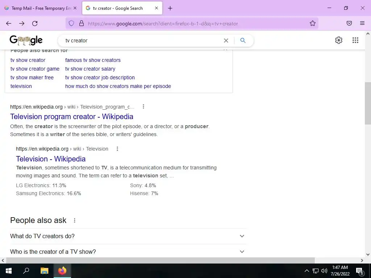Bookmark this page with the star
Image resolution: width=371 pixels, height=278 pixels.
click(313, 23)
